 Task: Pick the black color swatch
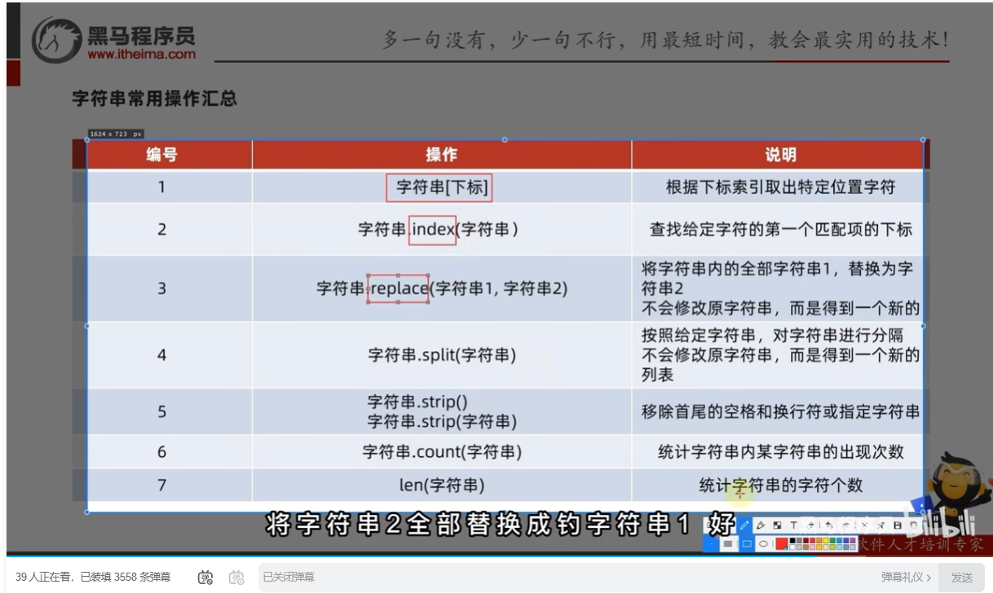[792, 540]
